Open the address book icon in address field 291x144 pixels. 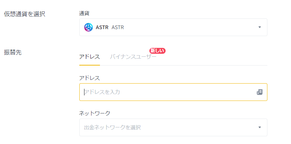point(260,92)
